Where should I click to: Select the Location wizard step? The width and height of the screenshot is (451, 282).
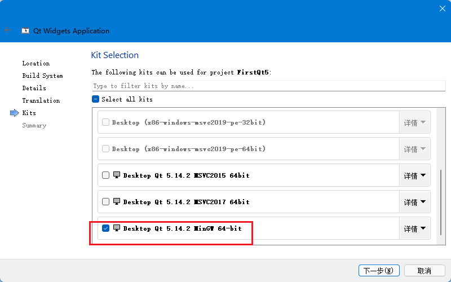click(36, 63)
